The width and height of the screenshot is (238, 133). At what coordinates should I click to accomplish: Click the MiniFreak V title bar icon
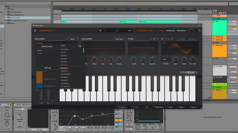click(x=33, y=25)
